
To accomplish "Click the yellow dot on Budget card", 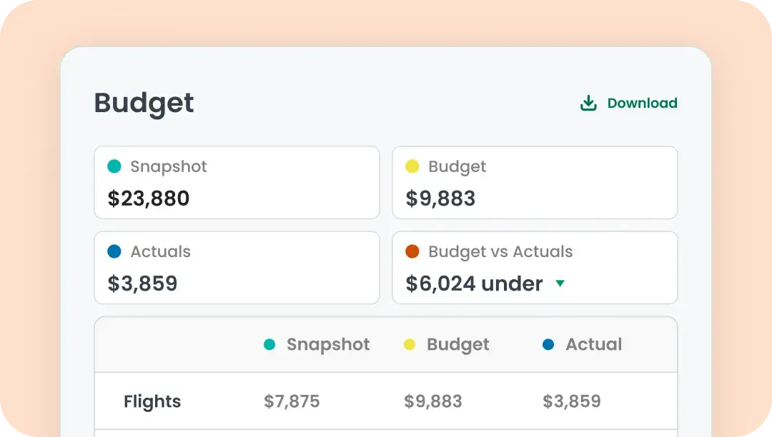I will pos(412,166).
